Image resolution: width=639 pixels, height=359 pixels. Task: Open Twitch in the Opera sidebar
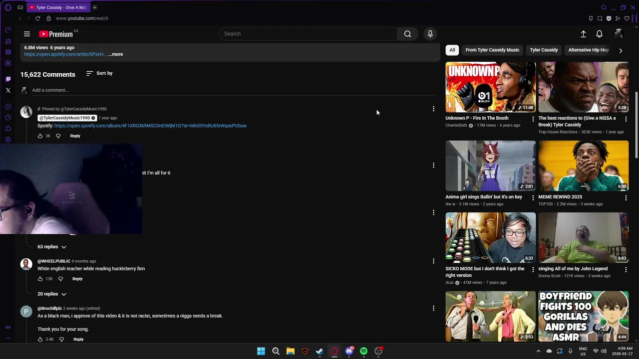click(8, 79)
